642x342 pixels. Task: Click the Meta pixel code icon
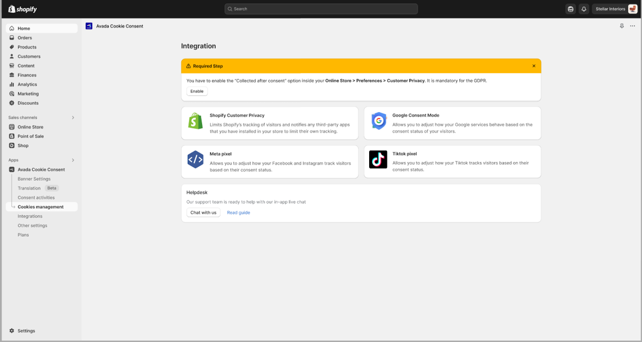click(x=195, y=159)
